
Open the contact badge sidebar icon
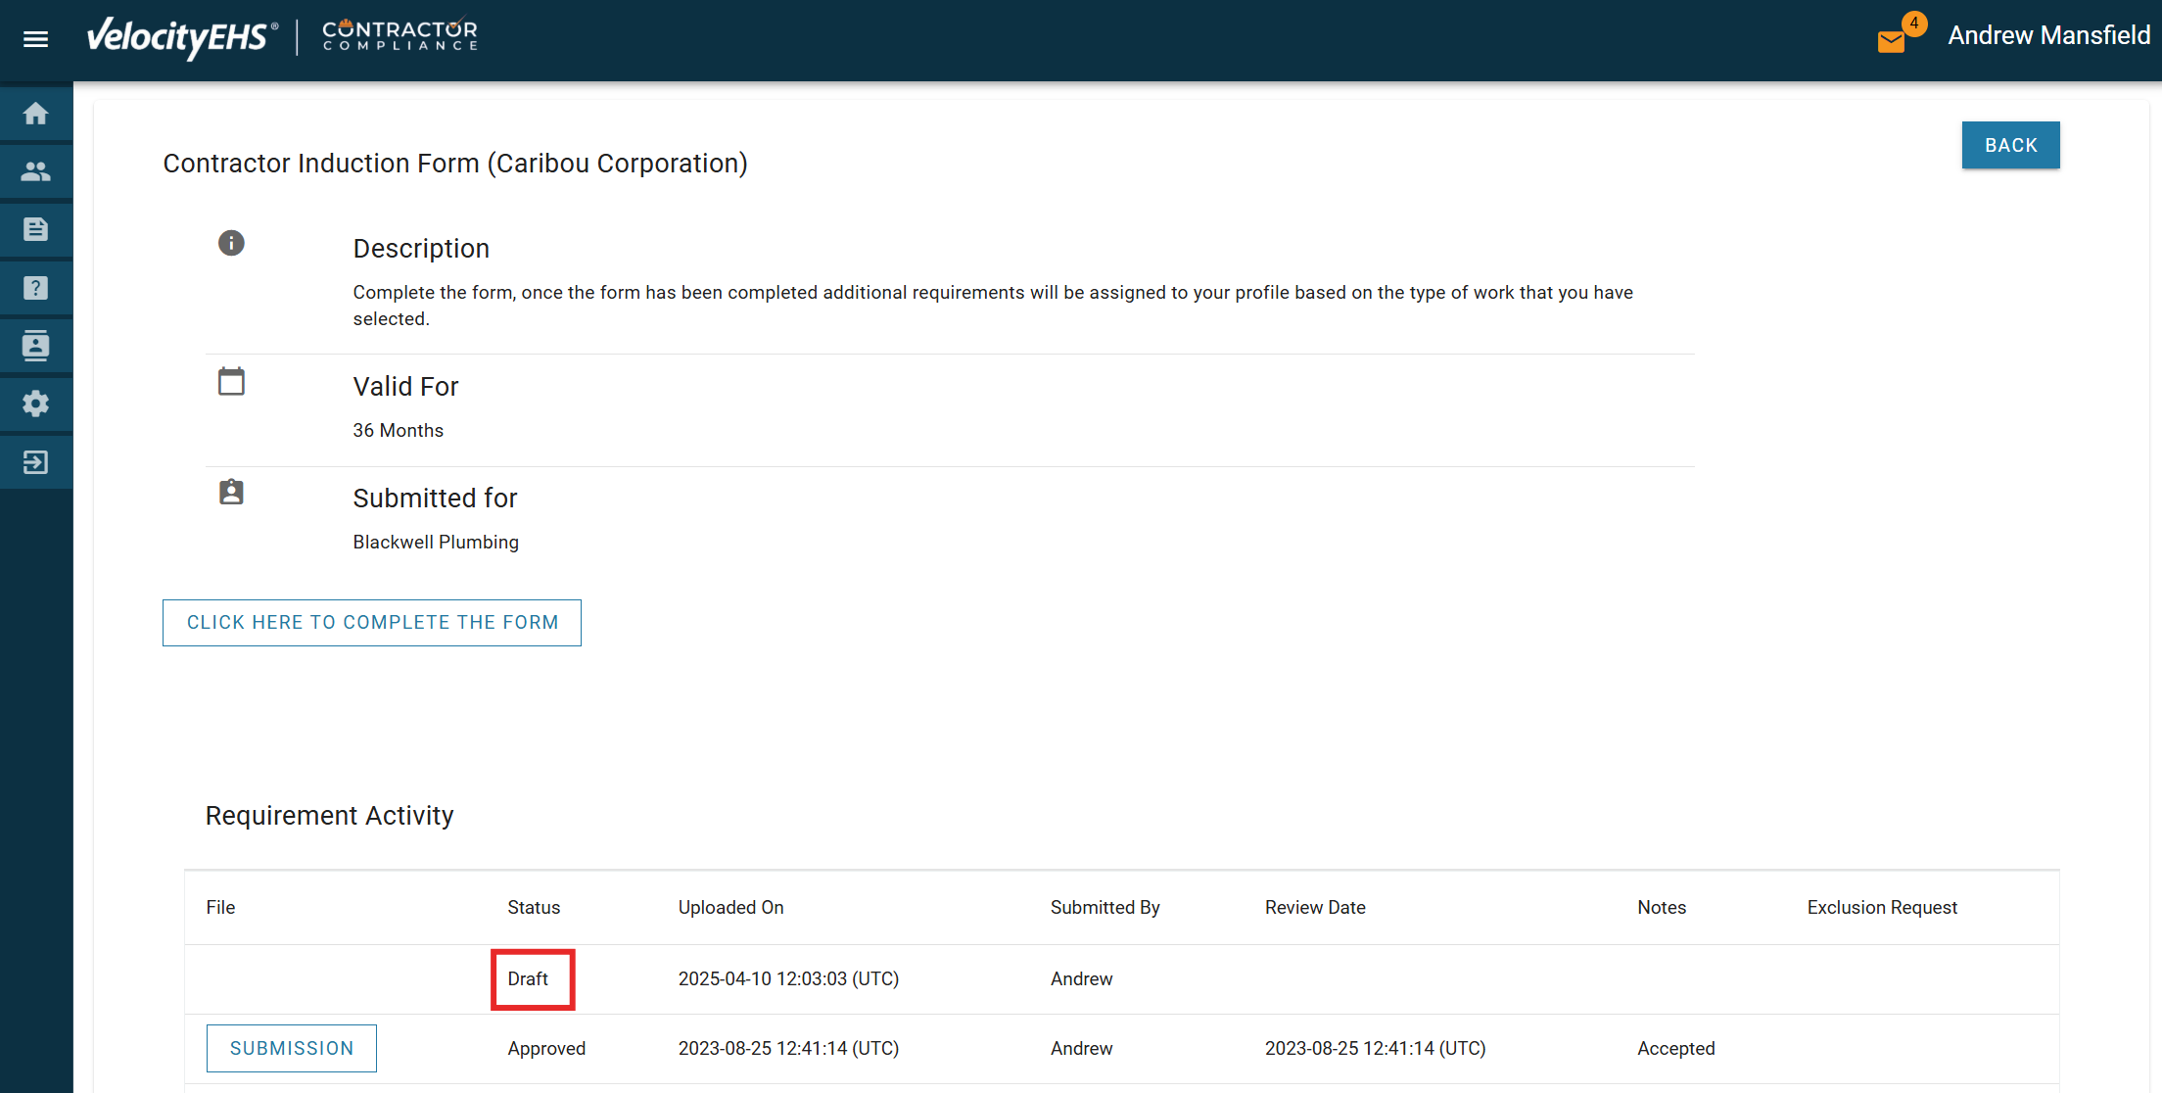(x=36, y=346)
